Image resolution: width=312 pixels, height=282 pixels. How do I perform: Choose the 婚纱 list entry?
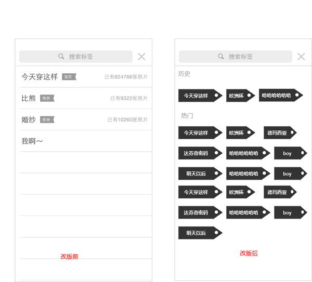[x=29, y=119]
